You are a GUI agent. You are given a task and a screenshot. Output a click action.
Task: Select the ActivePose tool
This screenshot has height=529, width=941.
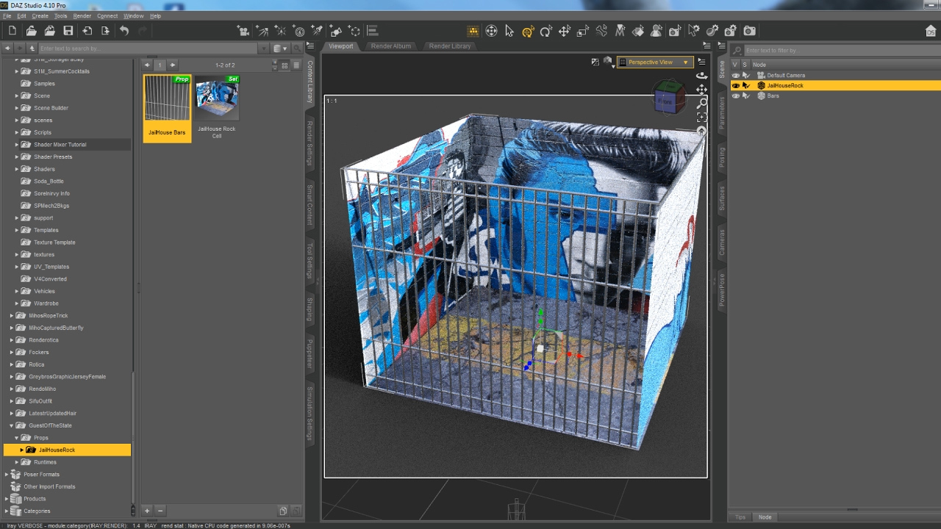point(601,31)
